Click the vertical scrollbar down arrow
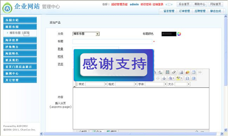Image resolution: width=228 pixels, height=136 pixels. click(x=226, y=130)
